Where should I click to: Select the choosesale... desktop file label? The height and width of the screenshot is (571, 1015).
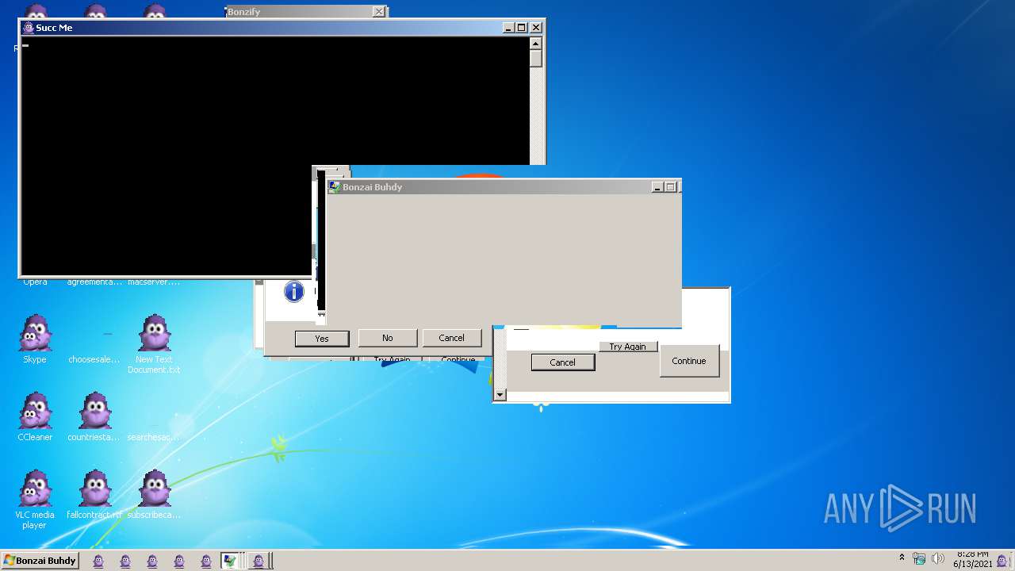pos(94,360)
